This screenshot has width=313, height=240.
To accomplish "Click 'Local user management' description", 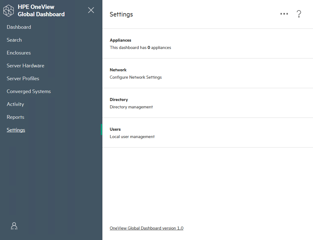I will coord(132,137).
